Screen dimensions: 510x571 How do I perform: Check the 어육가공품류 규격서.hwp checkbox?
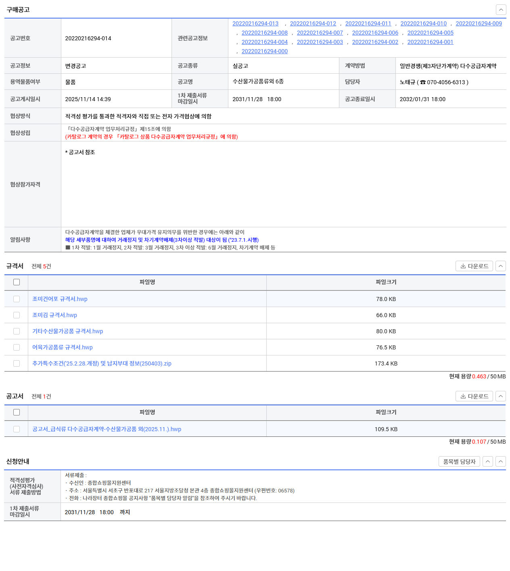click(x=17, y=347)
